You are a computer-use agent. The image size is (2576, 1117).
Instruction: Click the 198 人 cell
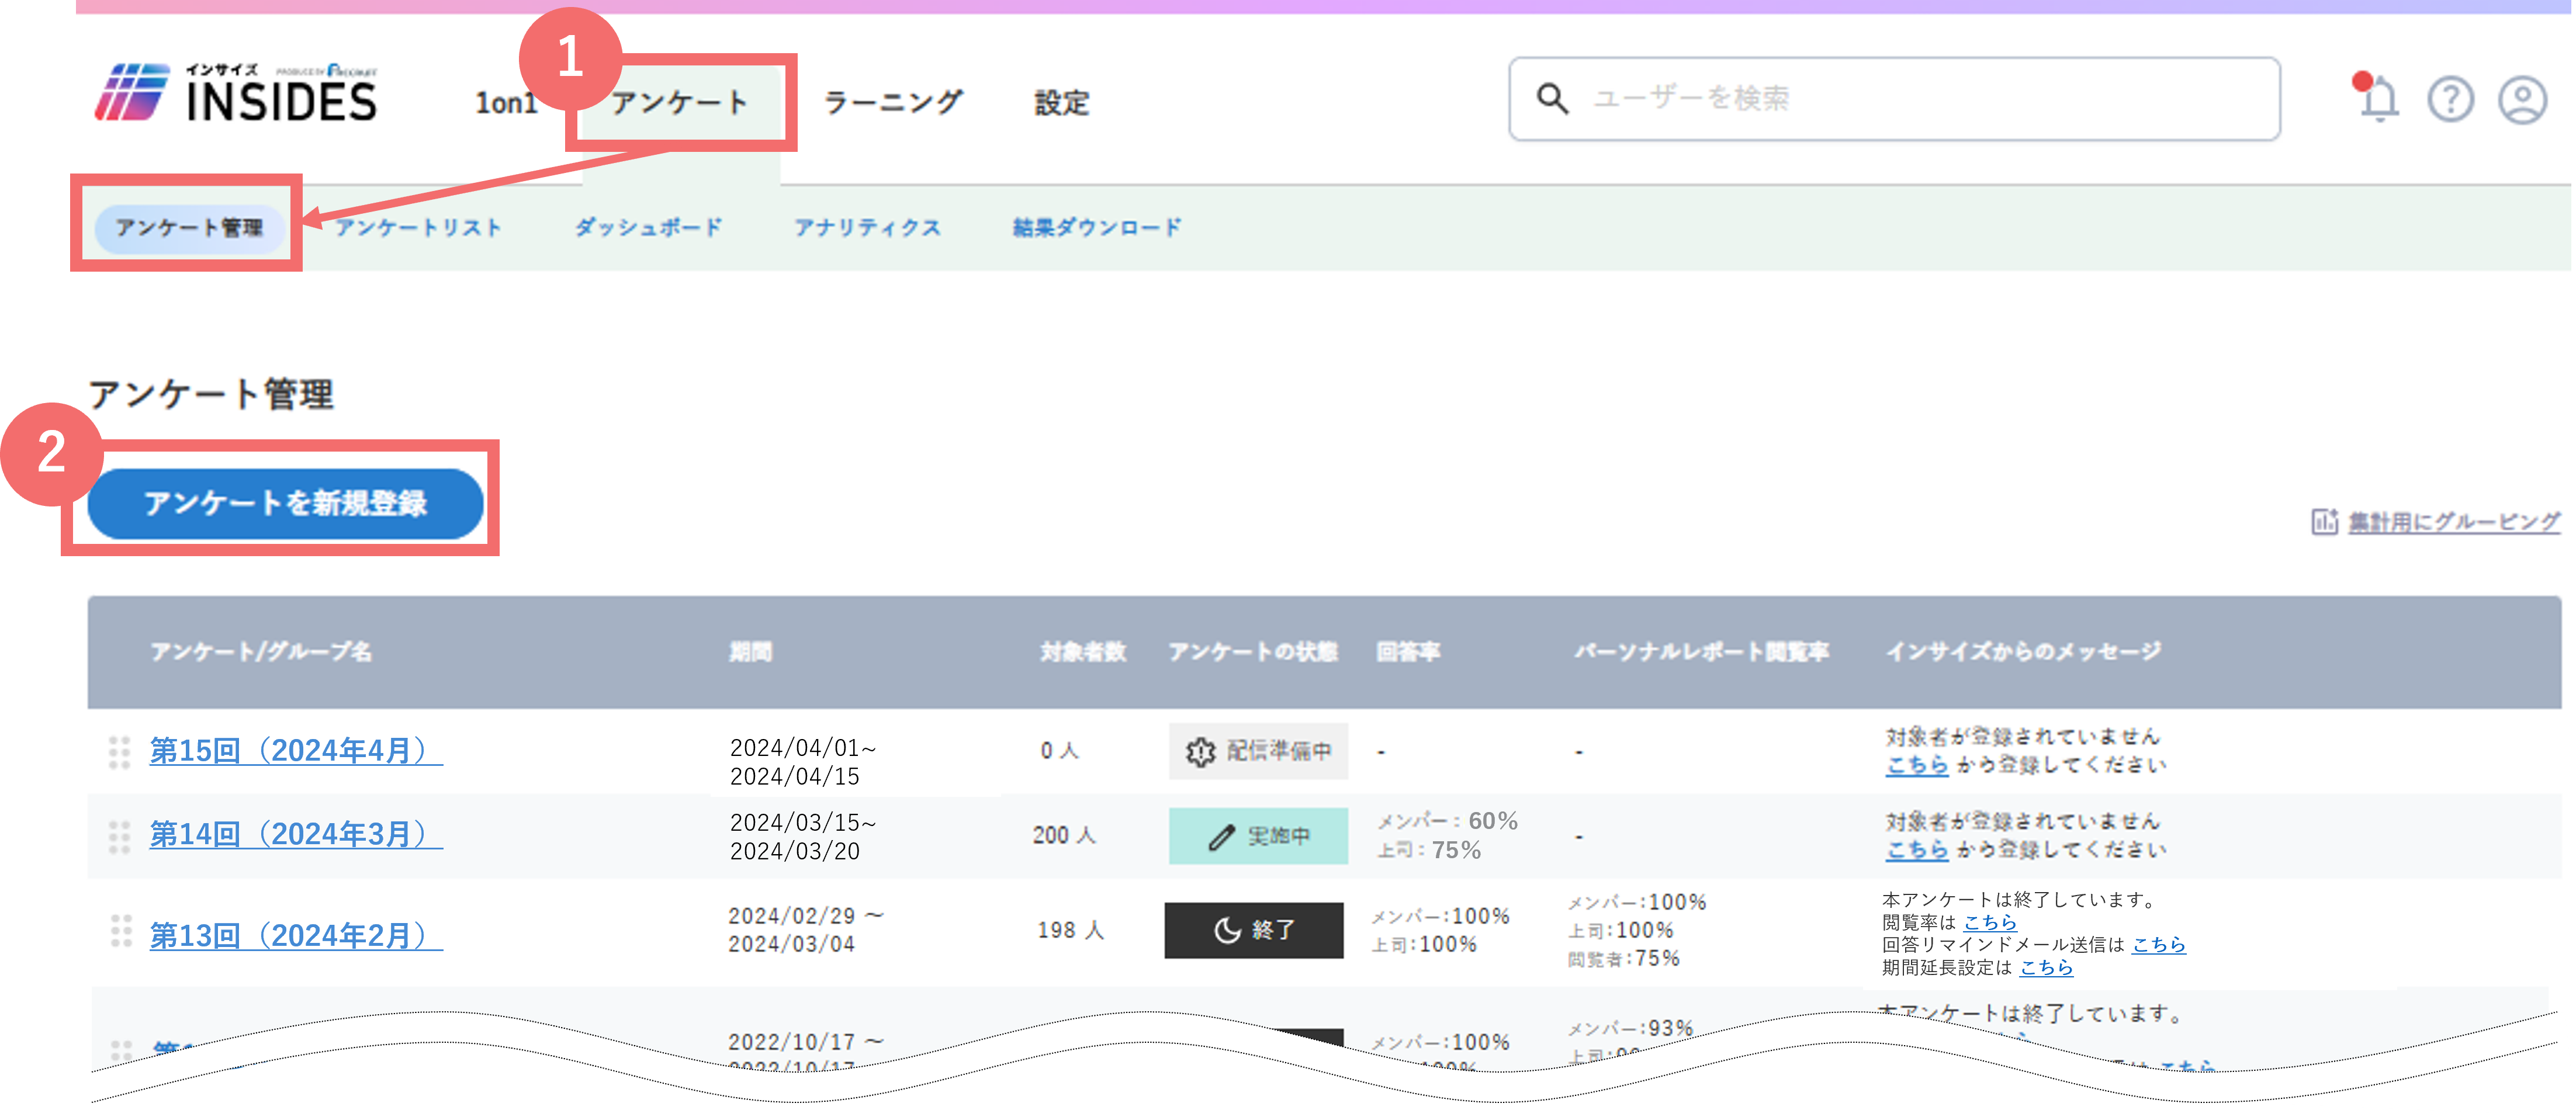click(x=1071, y=930)
